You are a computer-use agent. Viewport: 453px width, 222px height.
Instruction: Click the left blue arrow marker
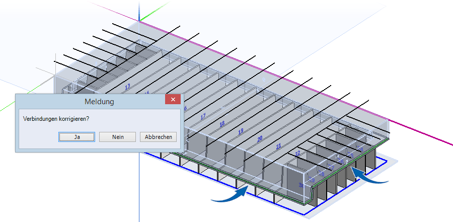[x=231, y=195]
